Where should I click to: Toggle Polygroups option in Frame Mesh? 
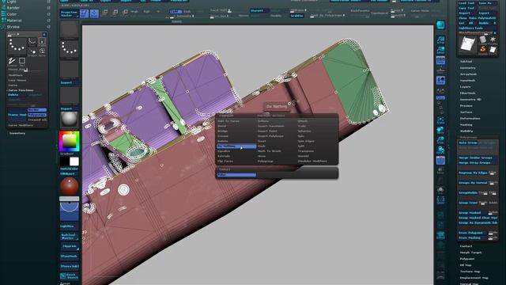click(x=37, y=115)
